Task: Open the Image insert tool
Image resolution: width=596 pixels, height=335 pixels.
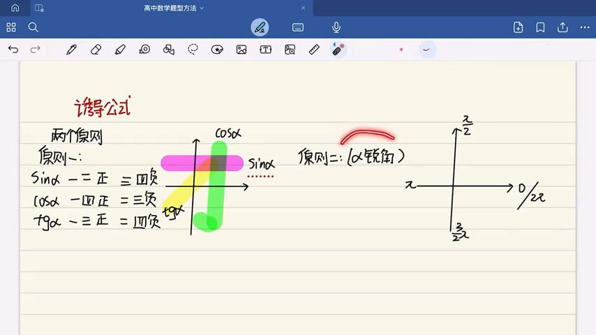Action: (x=241, y=50)
